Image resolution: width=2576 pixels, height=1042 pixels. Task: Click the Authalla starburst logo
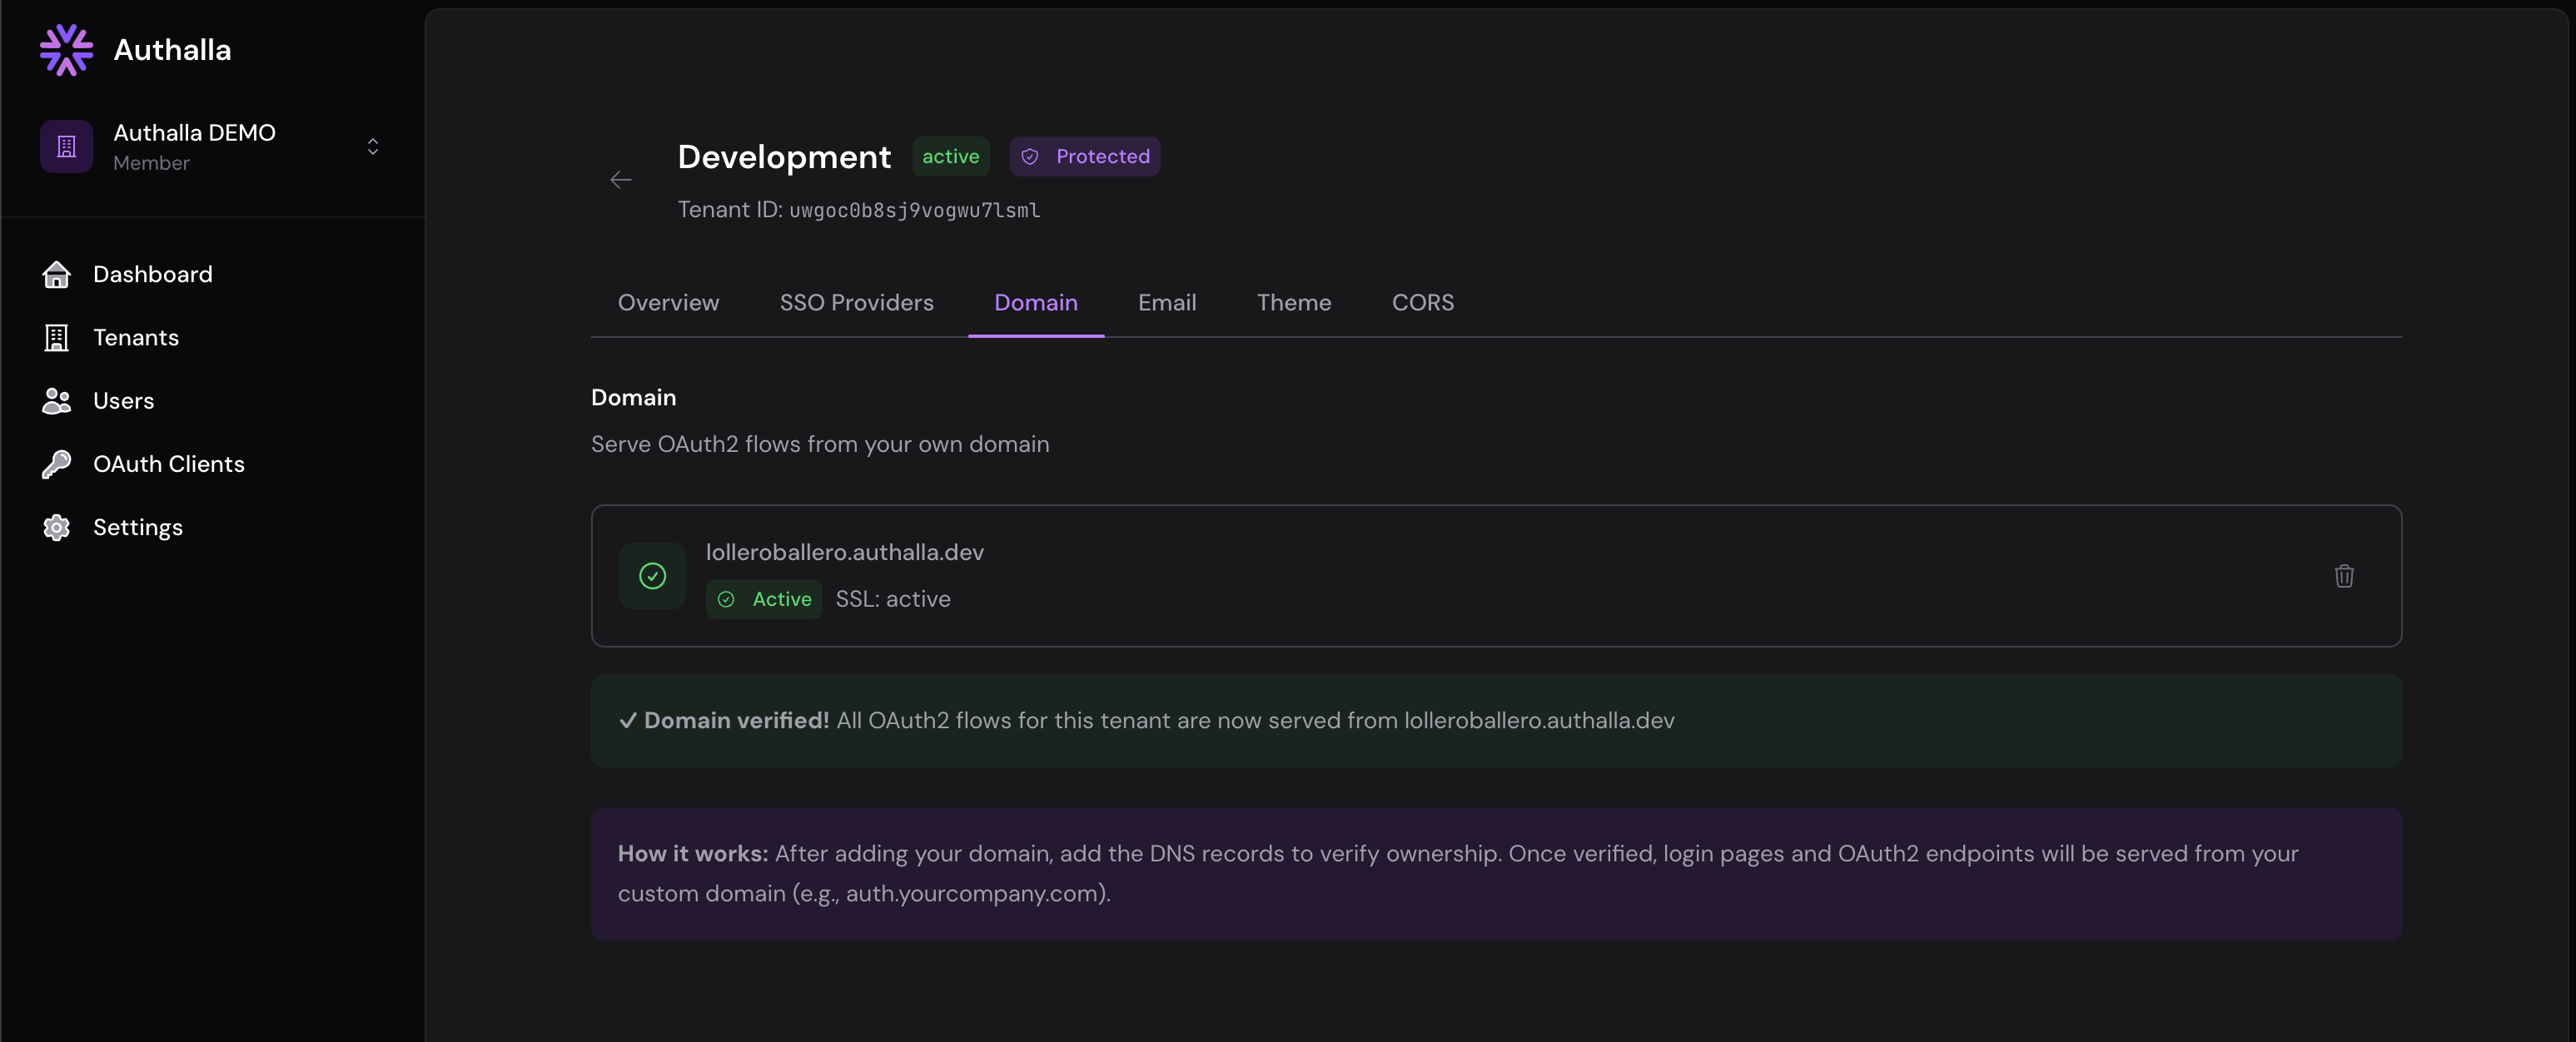point(66,50)
